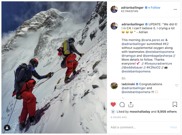Save the post with the bookmark icon
Screen dimensions: 182x135
[x=175, y=104]
